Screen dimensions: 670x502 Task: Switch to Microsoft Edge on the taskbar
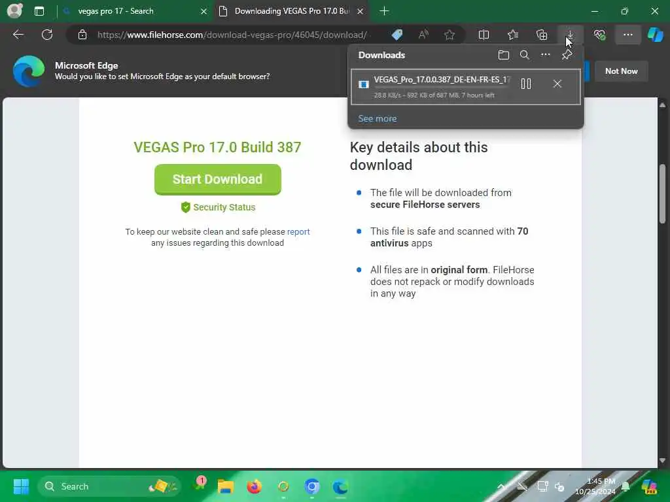coord(340,486)
